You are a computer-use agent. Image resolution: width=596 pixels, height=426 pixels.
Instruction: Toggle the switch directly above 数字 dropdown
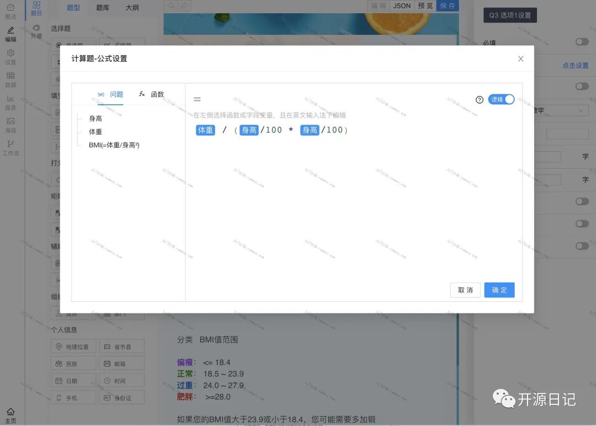click(x=582, y=86)
